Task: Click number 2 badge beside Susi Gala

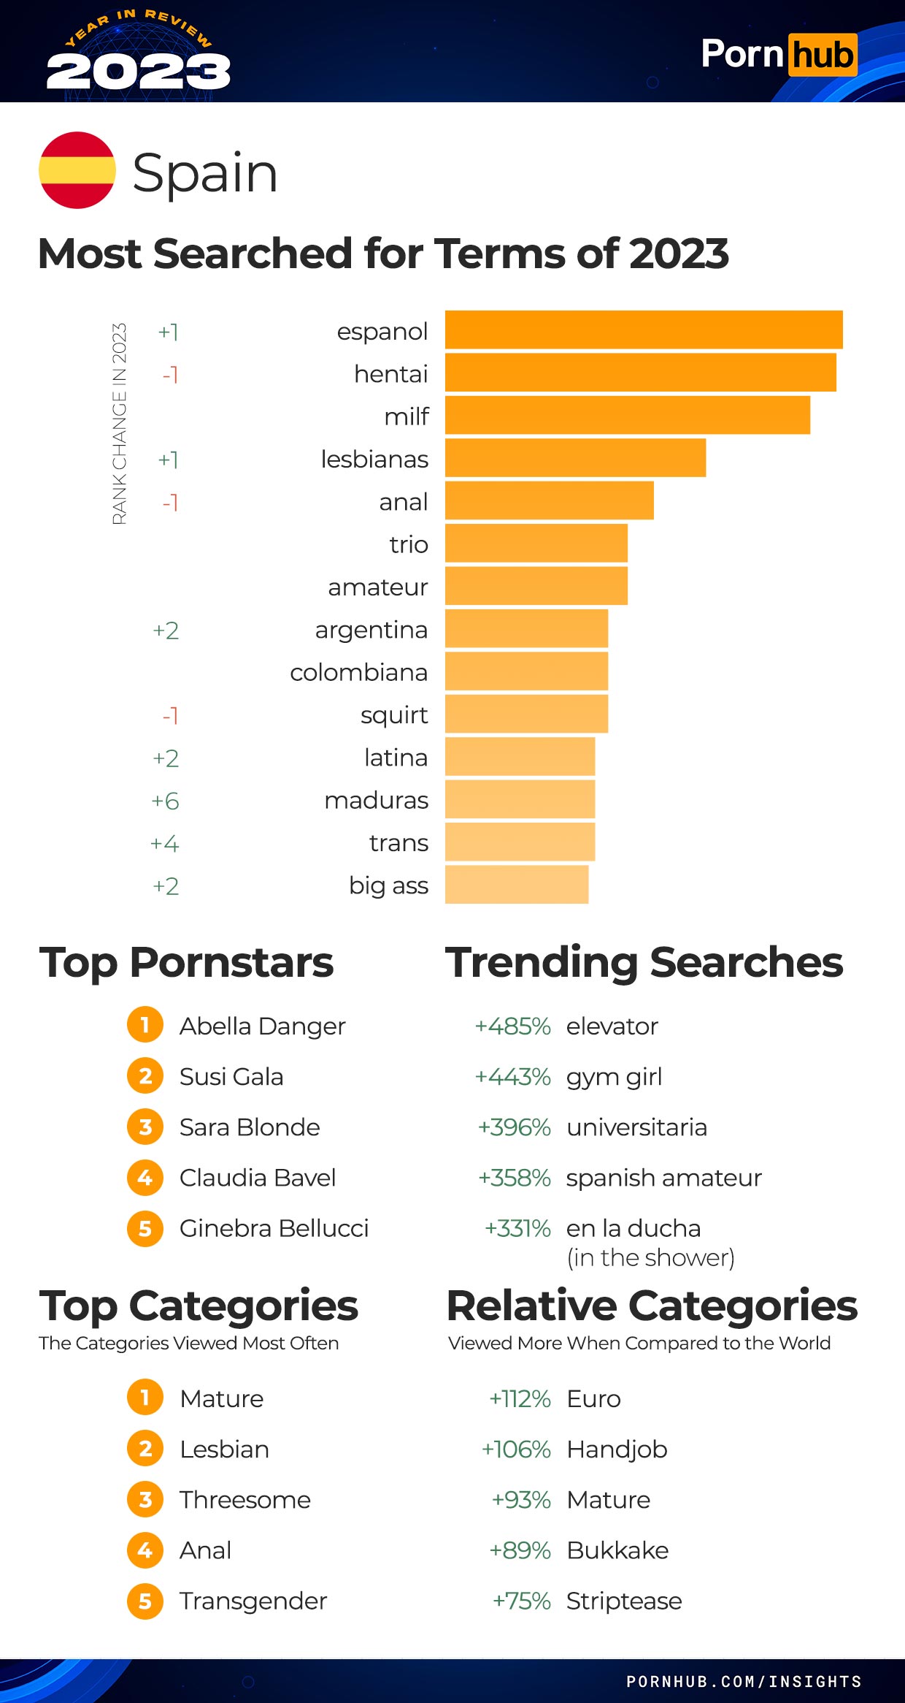Action: [x=145, y=1075]
